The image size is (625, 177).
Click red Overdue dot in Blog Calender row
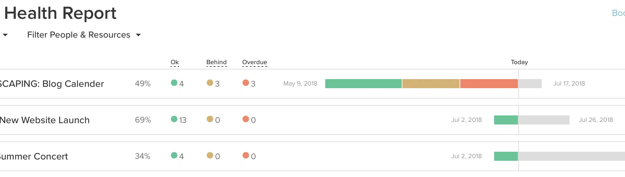pyautogui.click(x=246, y=83)
